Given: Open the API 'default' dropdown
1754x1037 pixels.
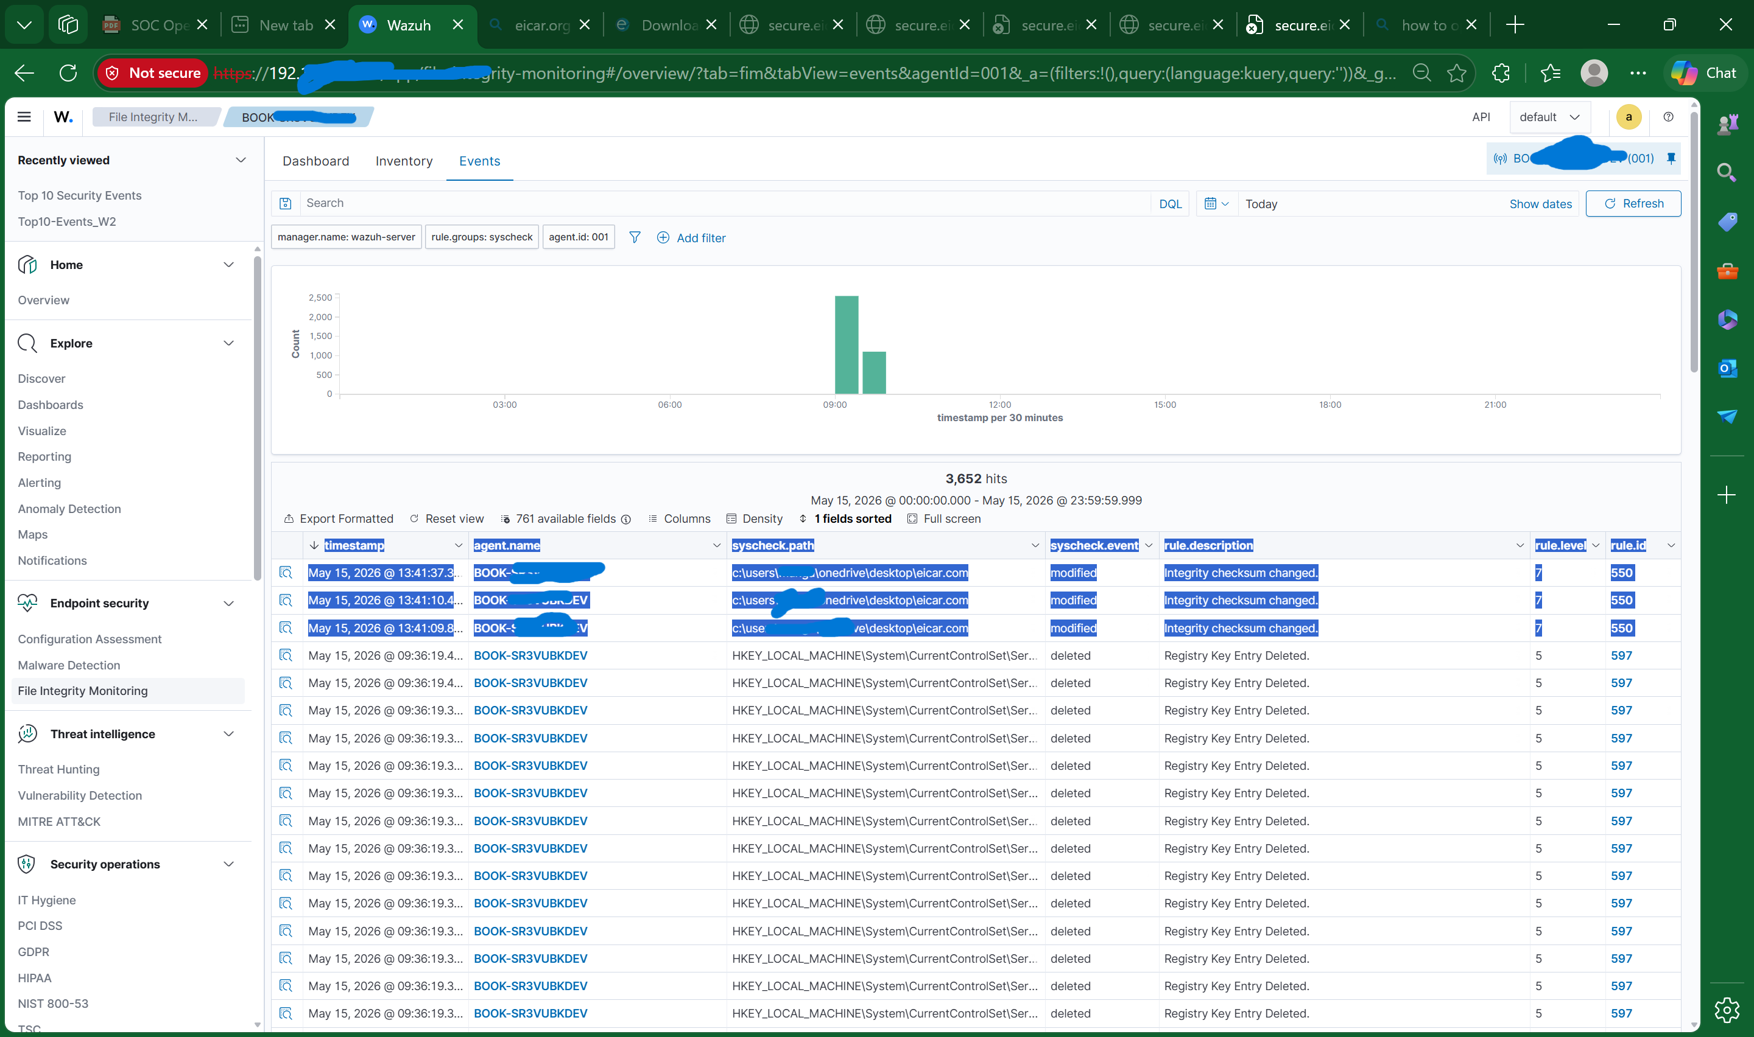Looking at the screenshot, I should 1549,117.
